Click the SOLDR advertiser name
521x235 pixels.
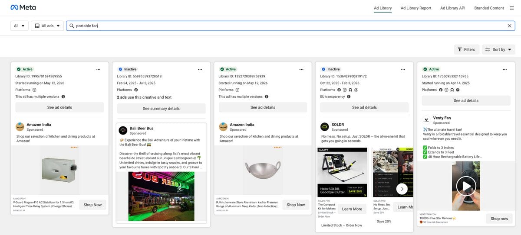337,125
